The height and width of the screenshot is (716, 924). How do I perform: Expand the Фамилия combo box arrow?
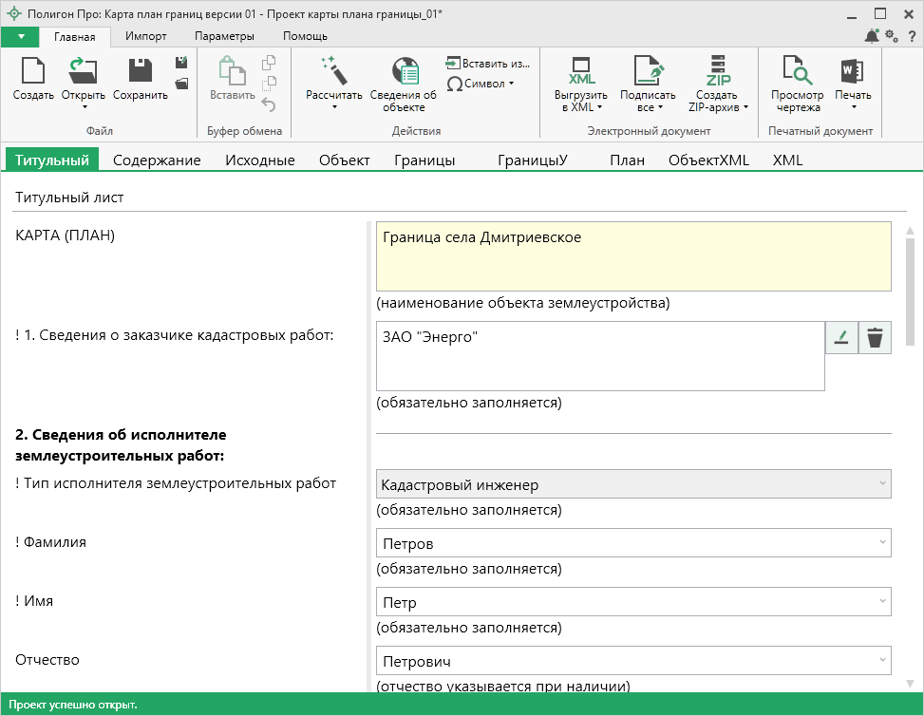883,543
